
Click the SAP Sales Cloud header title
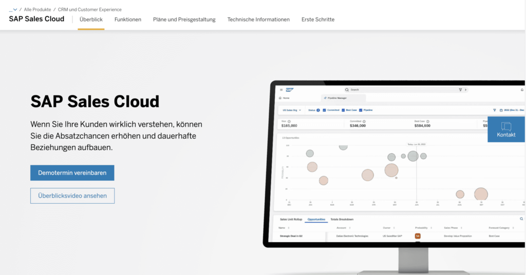36,19
